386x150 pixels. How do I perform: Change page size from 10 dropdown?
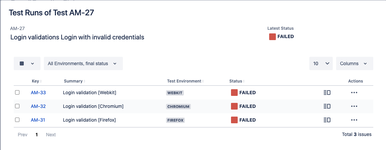point(321,63)
